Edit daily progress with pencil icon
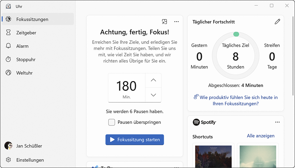 (277, 22)
